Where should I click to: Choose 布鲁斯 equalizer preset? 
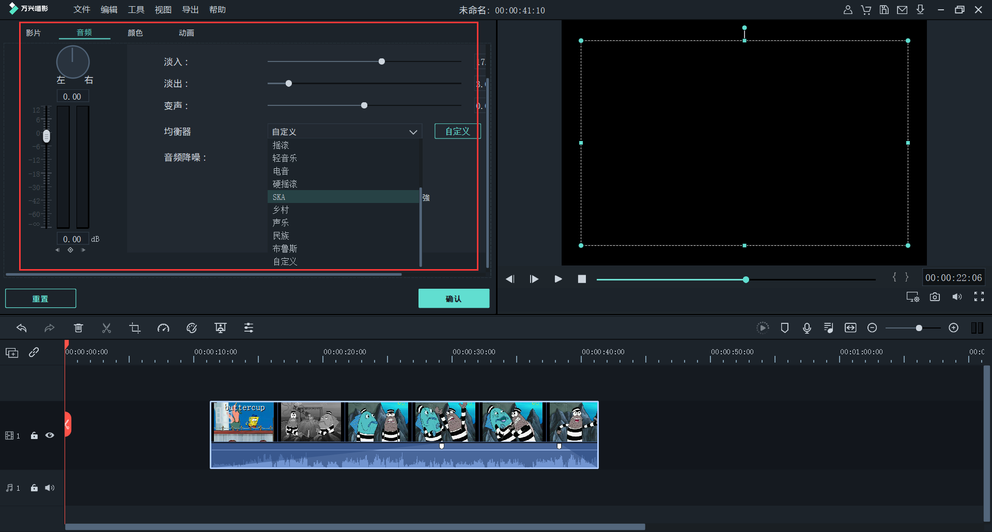pos(285,248)
